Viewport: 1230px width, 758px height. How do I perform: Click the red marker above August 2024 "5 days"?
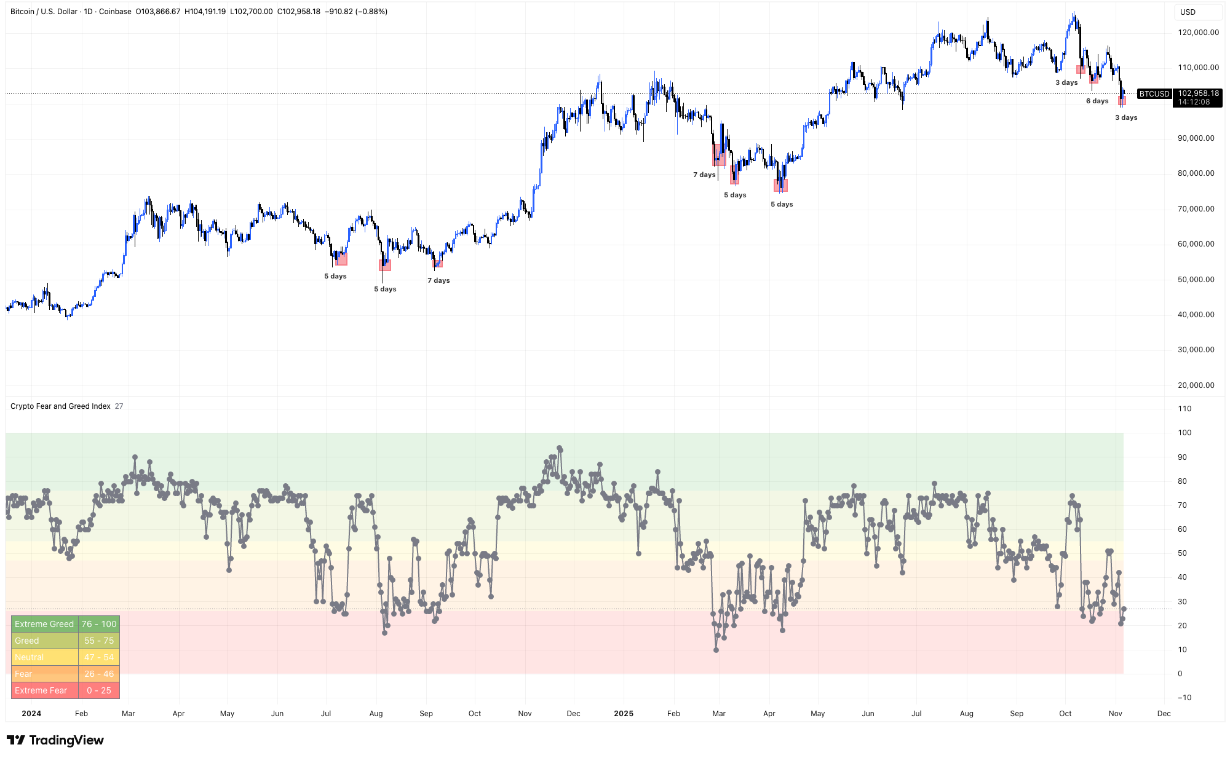(385, 265)
